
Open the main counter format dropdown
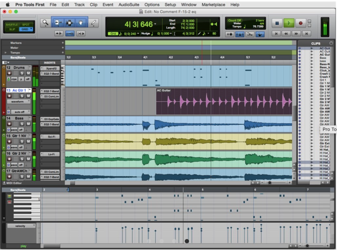coord(155,24)
